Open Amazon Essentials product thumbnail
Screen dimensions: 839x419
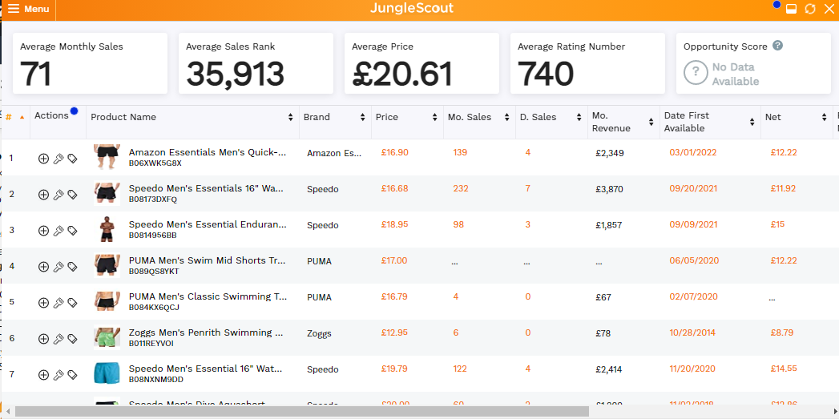[107, 157]
